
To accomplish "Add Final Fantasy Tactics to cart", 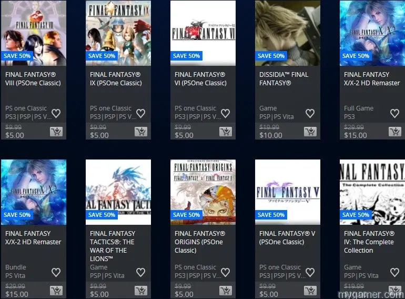I will 141,291.
